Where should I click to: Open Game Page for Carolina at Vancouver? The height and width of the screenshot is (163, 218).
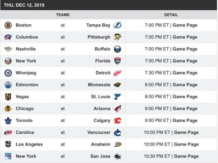[186, 133]
